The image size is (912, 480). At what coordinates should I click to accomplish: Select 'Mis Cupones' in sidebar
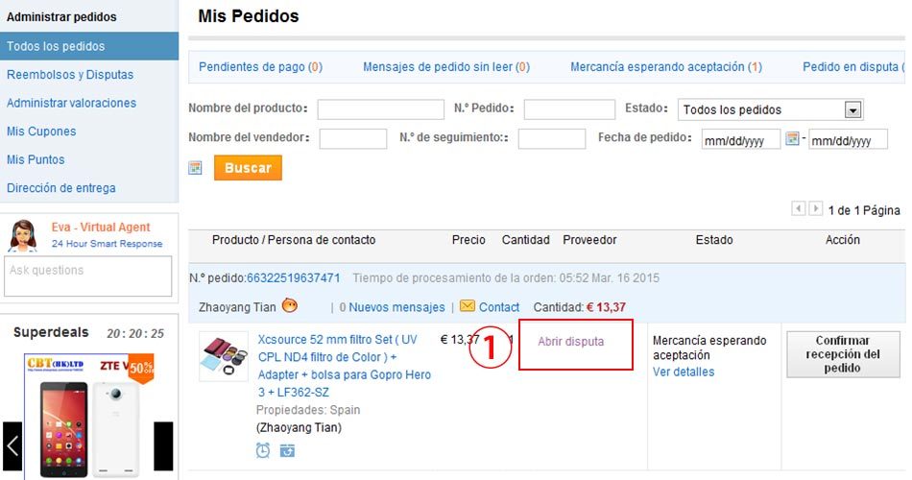point(41,132)
